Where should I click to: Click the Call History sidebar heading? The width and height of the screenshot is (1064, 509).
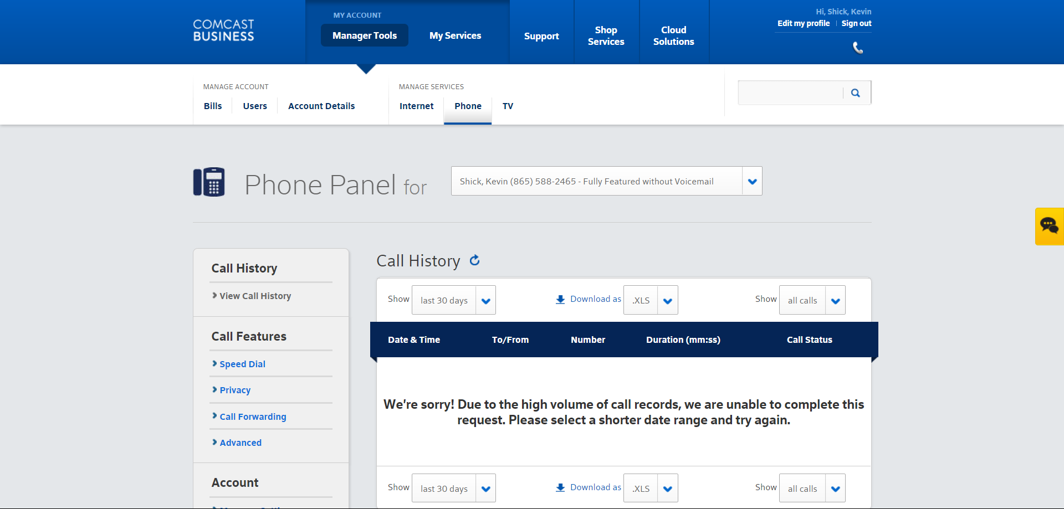click(x=244, y=268)
